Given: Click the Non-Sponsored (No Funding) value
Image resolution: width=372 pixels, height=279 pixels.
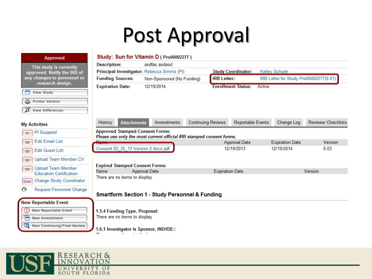Looking at the screenshot, I should [x=173, y=79].
